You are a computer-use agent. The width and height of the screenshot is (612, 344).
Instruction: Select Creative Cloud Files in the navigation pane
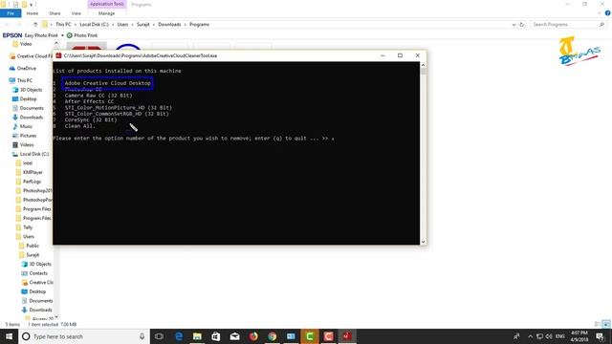31,56
